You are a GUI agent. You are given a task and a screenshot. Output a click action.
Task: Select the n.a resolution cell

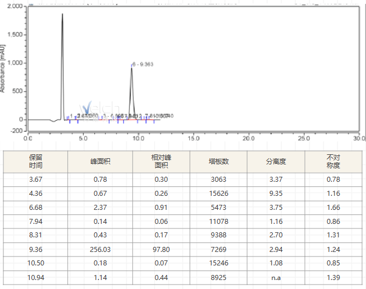click(x=276, y=277)
